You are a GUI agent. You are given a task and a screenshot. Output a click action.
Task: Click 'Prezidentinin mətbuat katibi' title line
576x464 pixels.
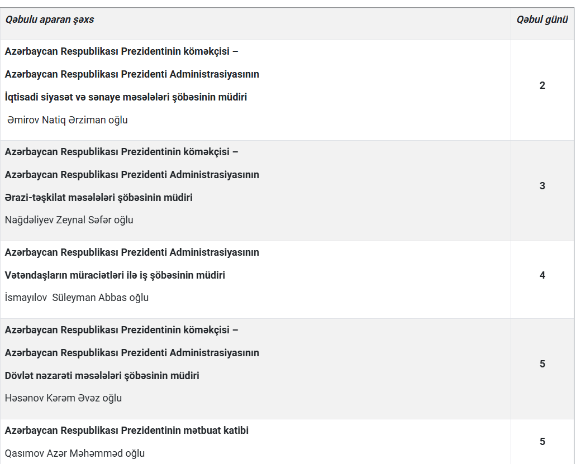point(127,430)
